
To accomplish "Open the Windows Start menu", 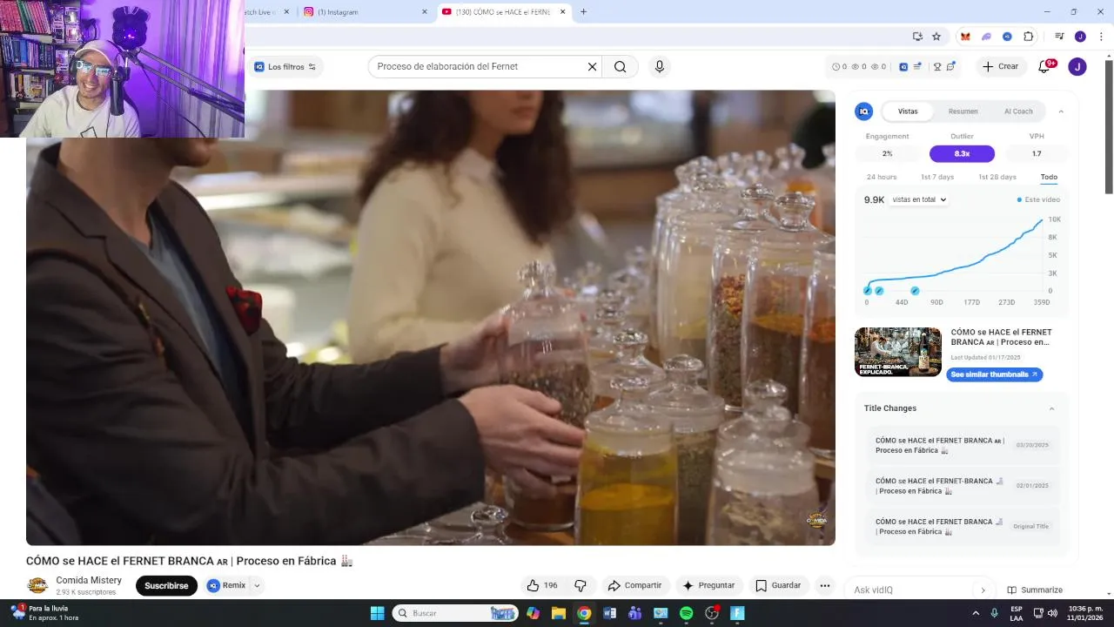I will tap(377, 613).
